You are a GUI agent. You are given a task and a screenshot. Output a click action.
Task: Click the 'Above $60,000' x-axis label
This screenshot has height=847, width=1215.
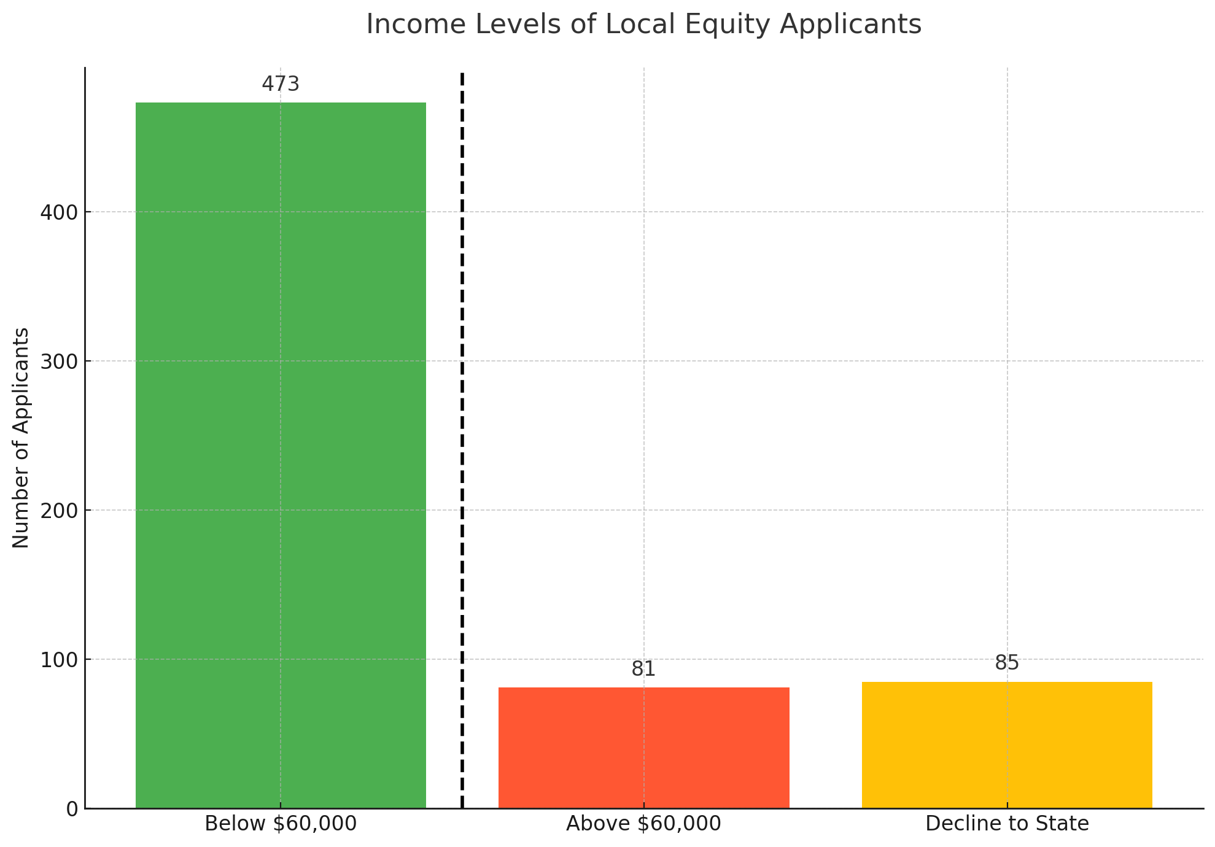(x=643, y=824)
